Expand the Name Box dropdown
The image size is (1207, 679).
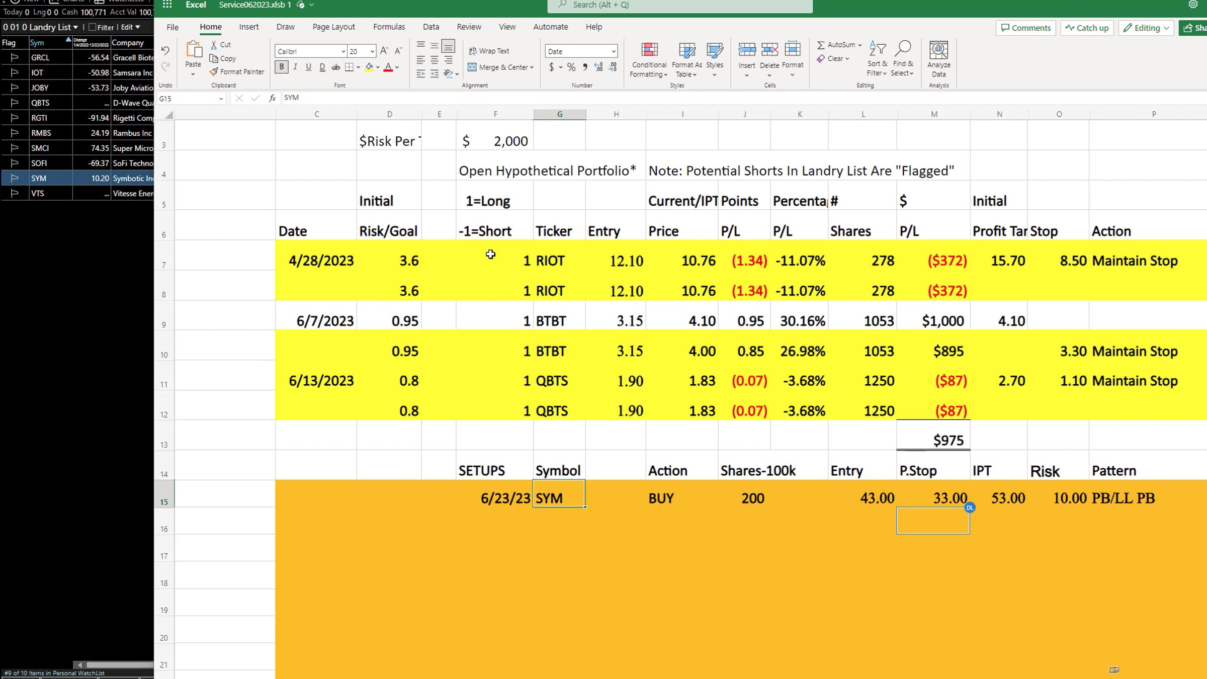[x=221, y=99]
